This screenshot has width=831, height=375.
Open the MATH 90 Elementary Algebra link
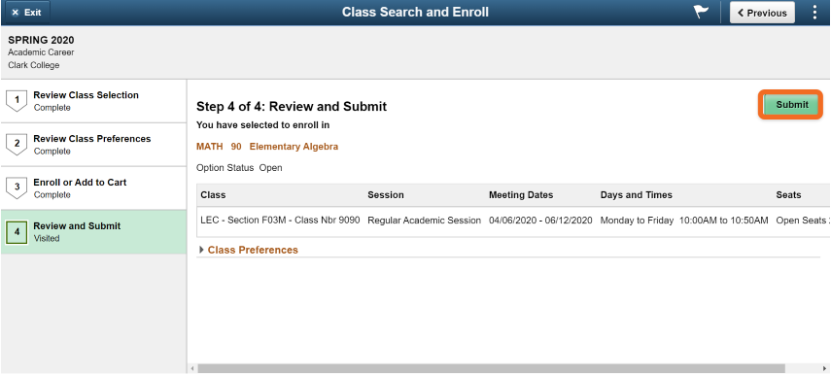click(x=267, y=147)
